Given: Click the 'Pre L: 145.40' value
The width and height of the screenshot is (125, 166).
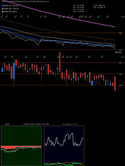Looking at the screenshot, I should coord(78,10).
